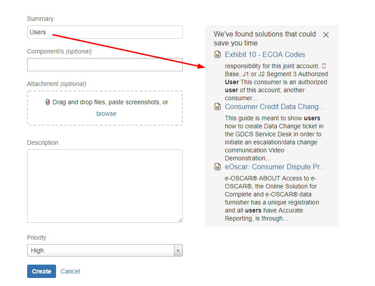
Task: Focus the Summary field containing Users
Action: 105,32
